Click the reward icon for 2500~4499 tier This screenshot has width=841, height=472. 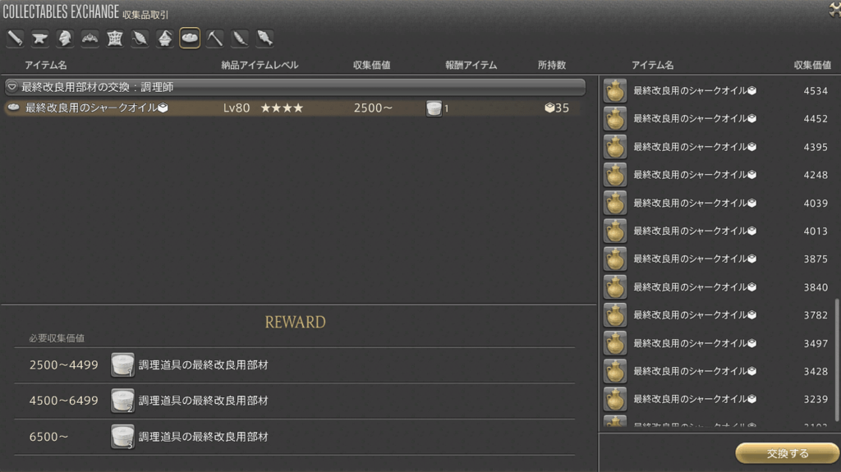[x=122, y=364]
